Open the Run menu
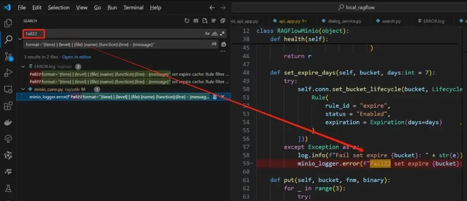The width and height of the screenshot is (467, 201). click(x=112, y=7)
